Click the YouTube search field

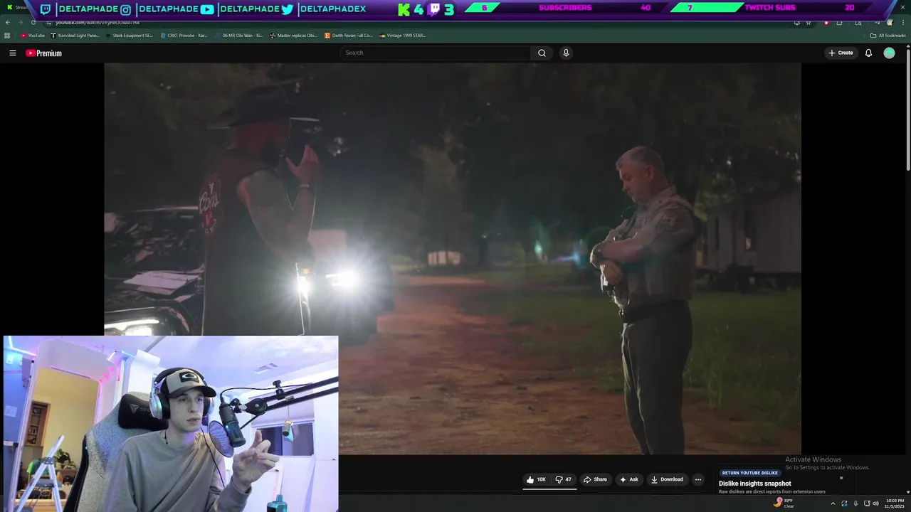[435, 53]
